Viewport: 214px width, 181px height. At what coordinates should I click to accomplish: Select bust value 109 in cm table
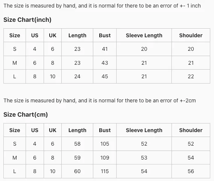[x=105, y=158]
